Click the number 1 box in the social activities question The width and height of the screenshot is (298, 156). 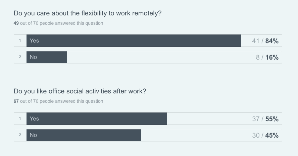point(20,119)
